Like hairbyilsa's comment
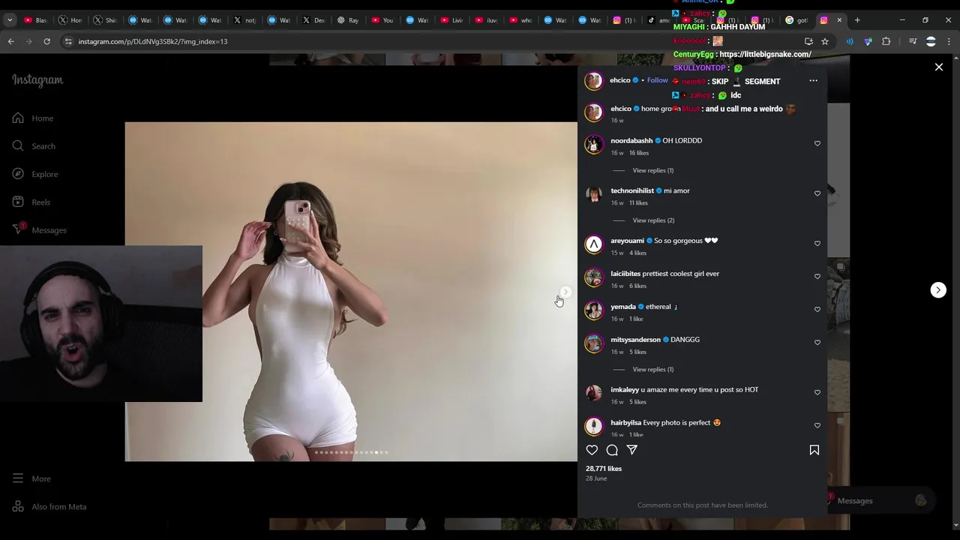The width and height of the screenshot is (960, 540). pos(817,426)
